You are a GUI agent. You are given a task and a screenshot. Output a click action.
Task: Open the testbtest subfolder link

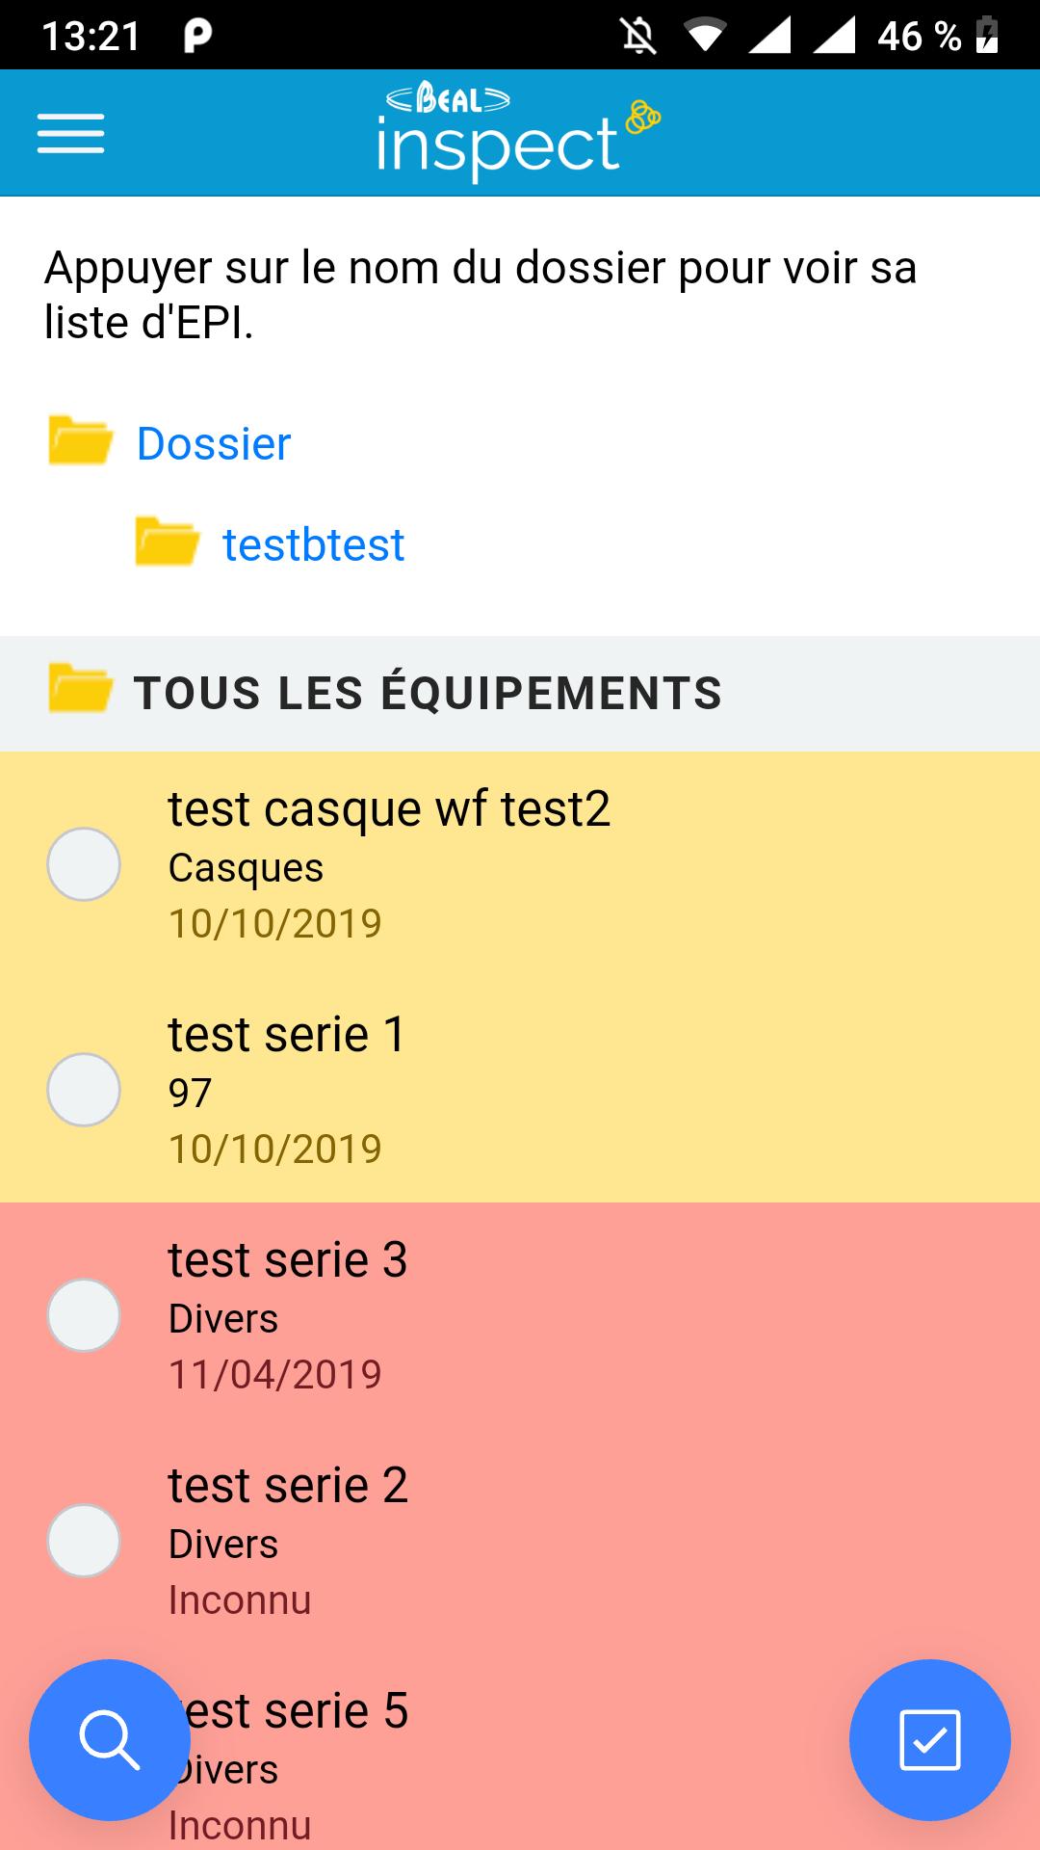[314, 545]
